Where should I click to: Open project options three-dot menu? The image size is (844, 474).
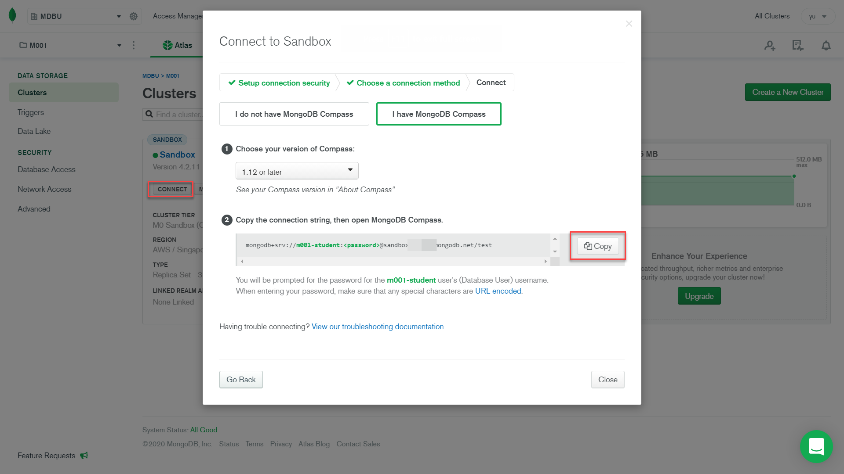coord(134,45)
